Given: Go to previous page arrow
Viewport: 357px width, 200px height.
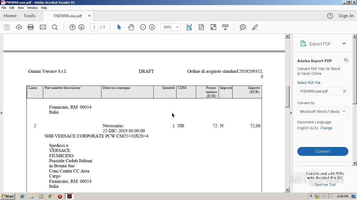Looking at the screenshot, I should pos(73,27).
